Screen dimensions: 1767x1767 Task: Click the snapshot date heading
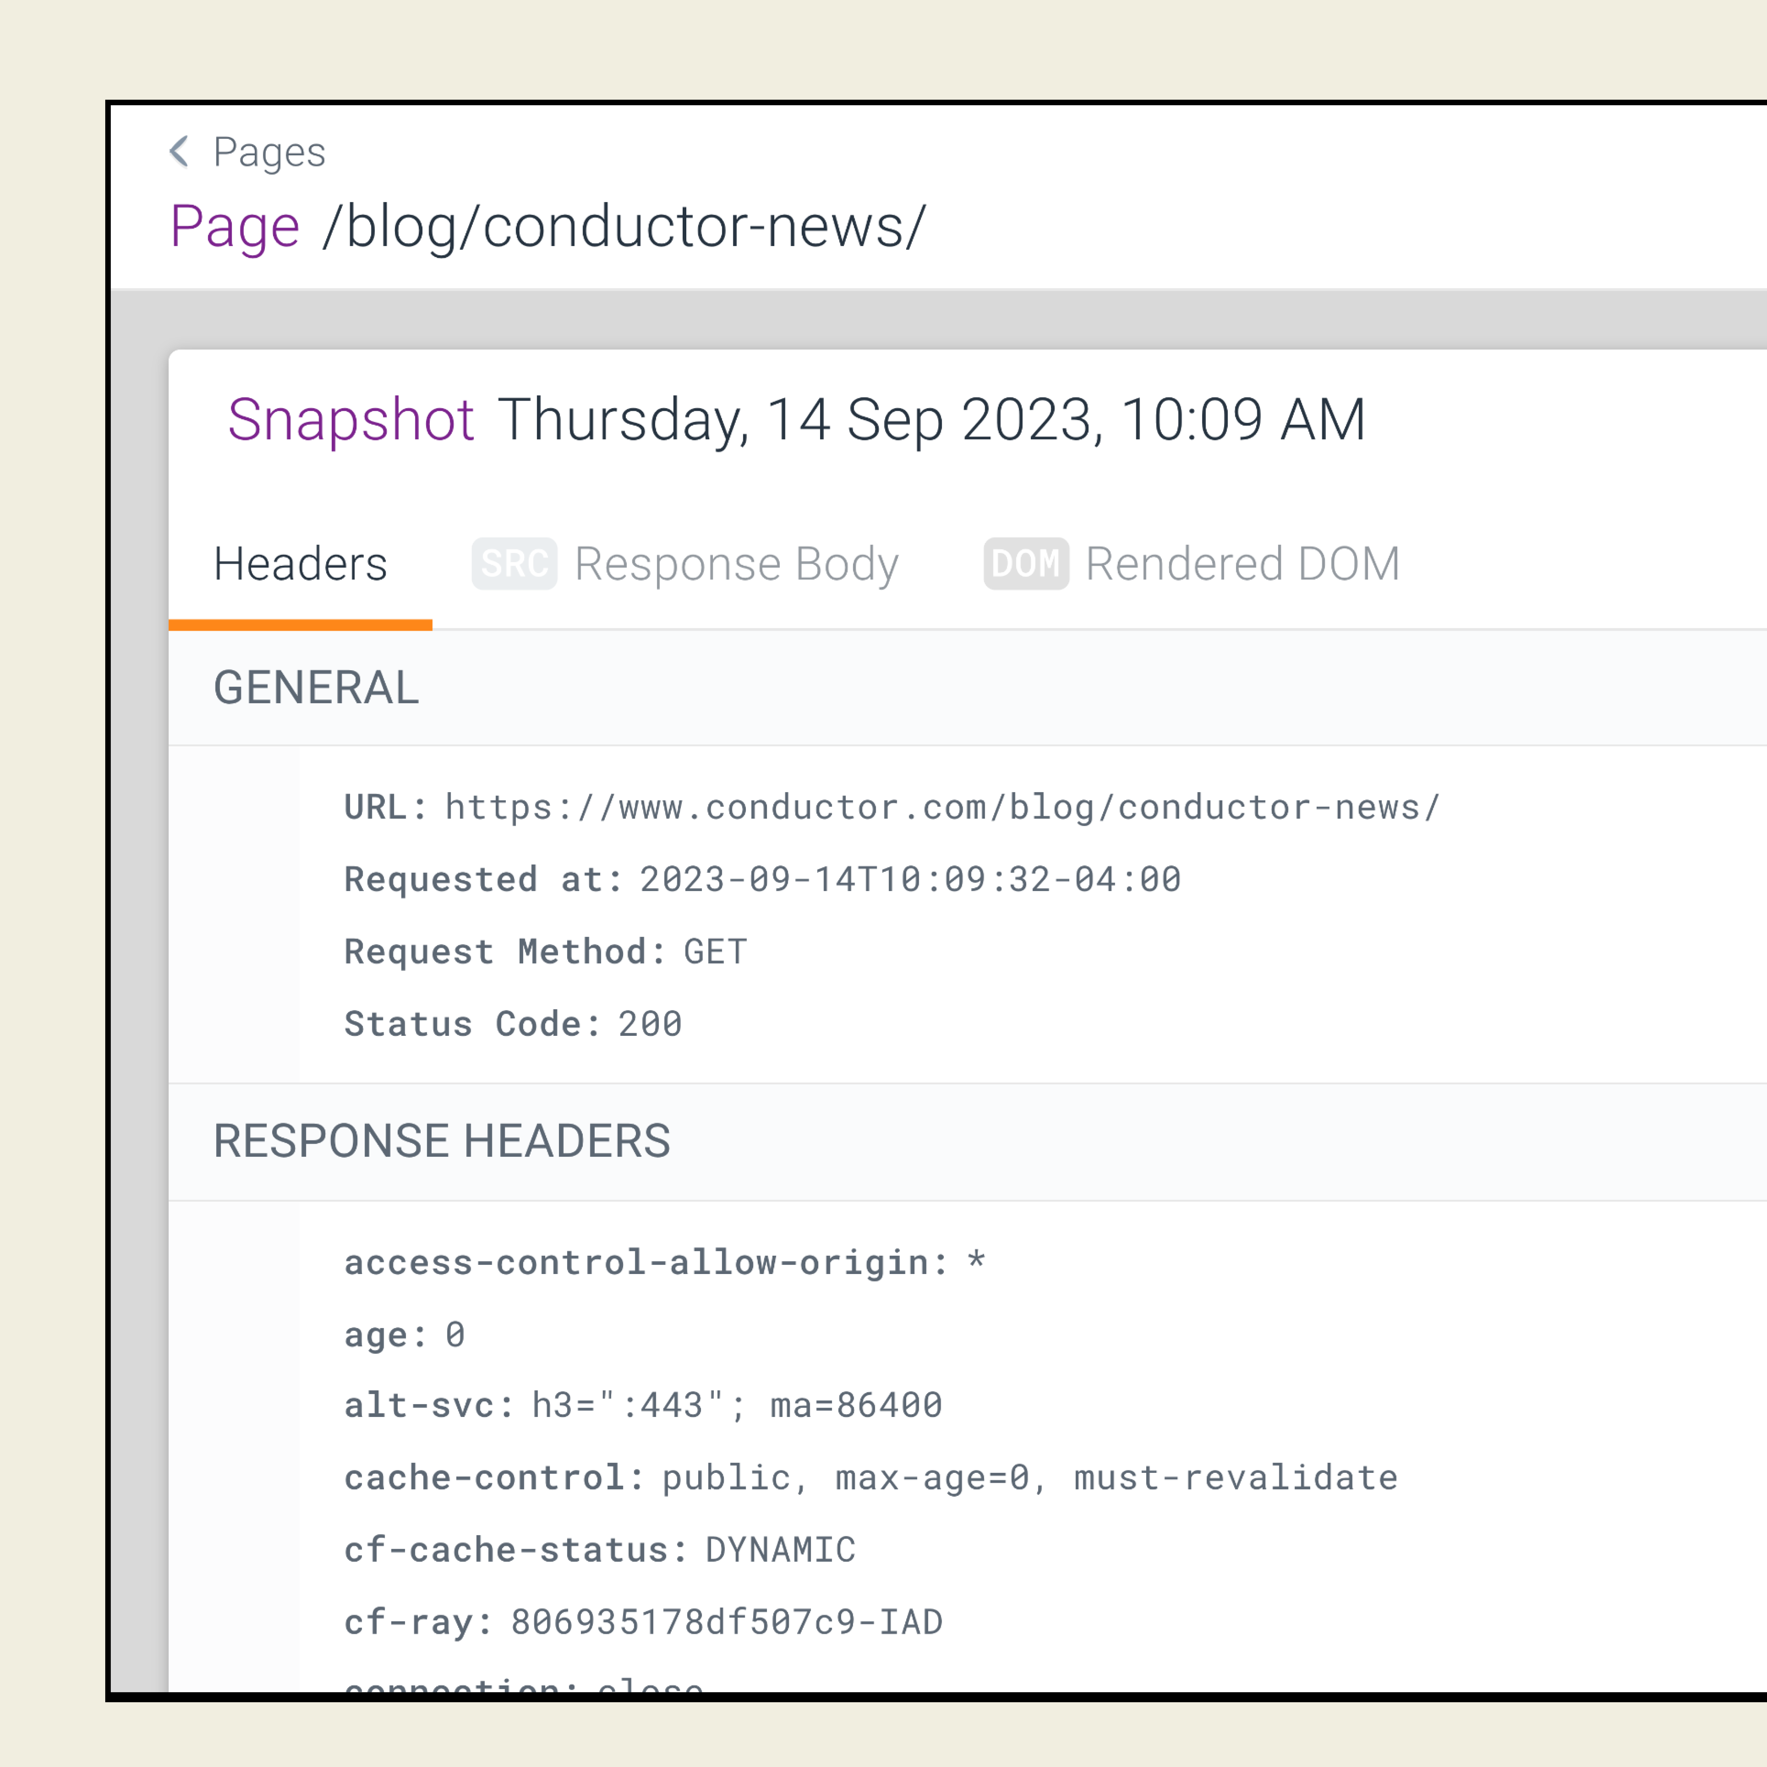point(931,420)
